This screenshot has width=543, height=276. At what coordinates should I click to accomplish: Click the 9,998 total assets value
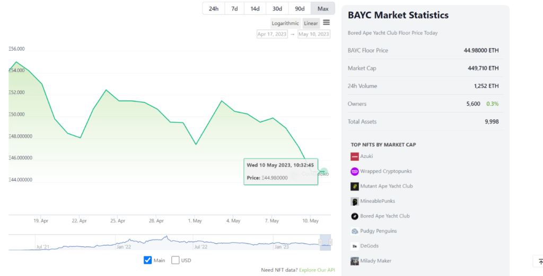coord(492,122)
